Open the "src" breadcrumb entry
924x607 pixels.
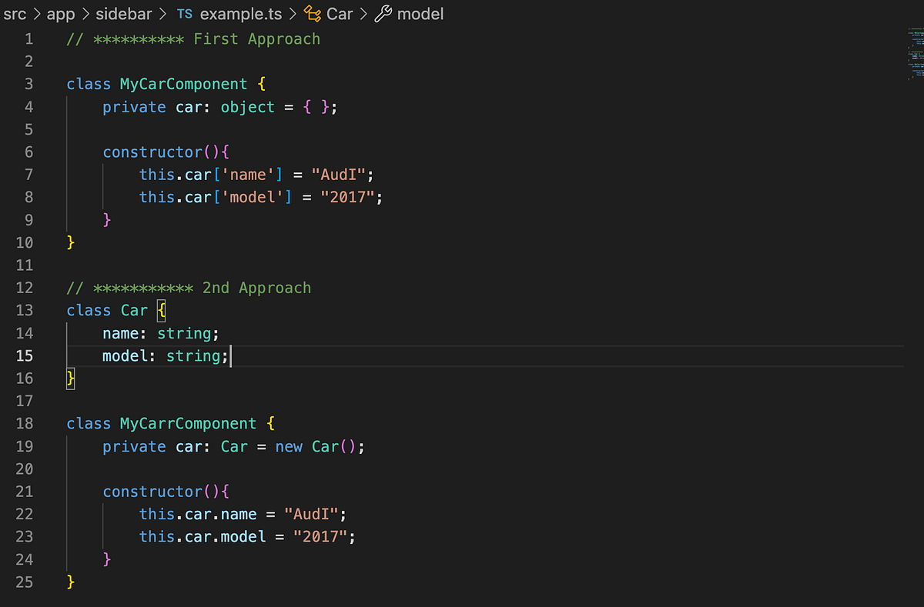(x=15, y=13)
